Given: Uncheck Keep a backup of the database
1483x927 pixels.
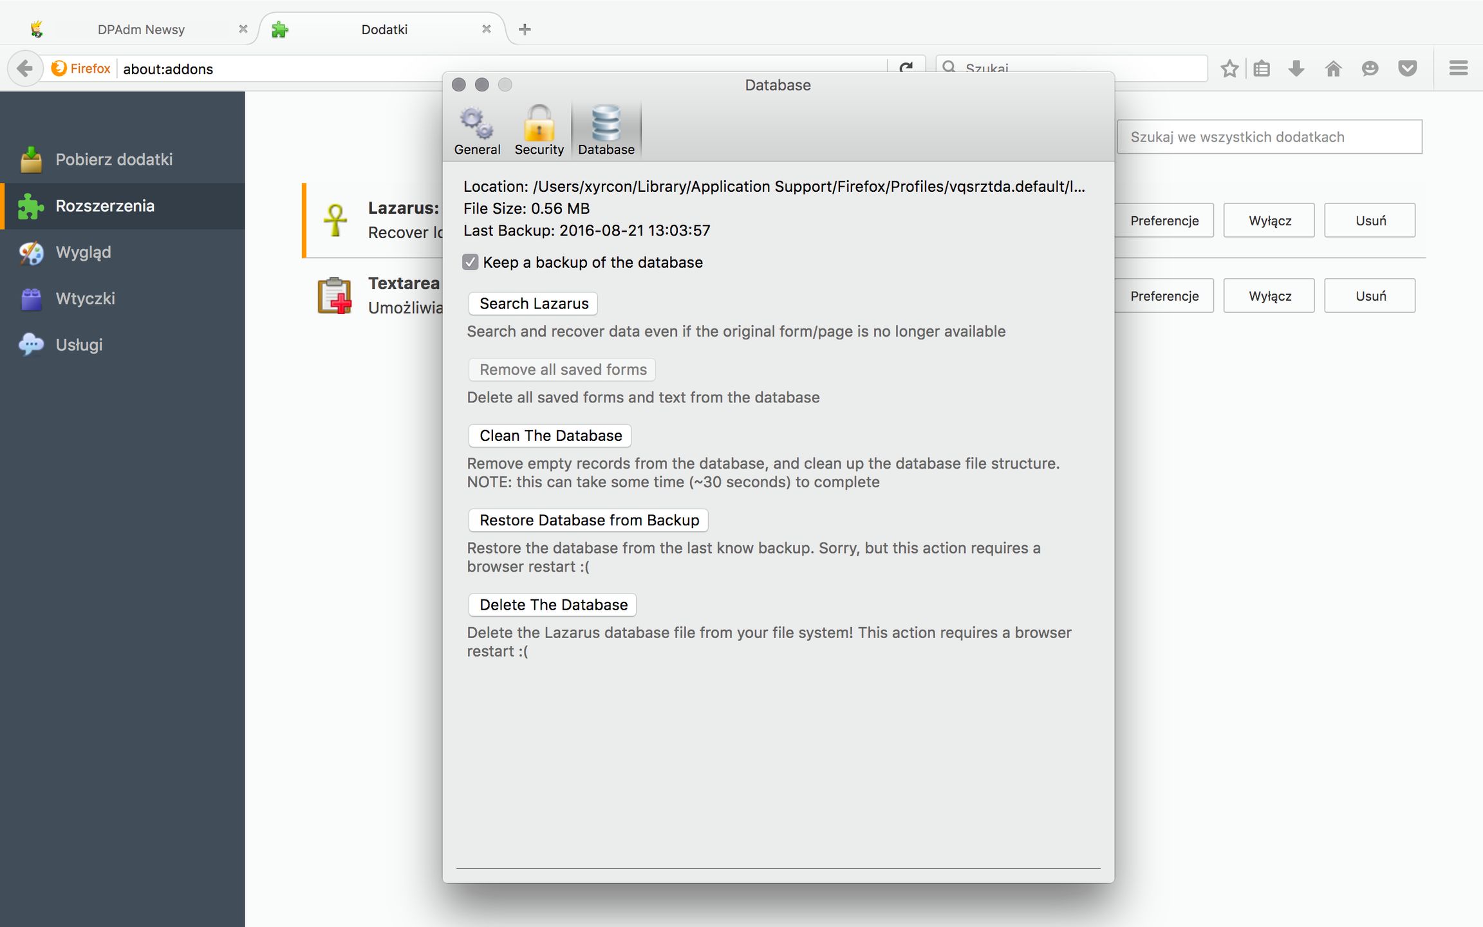Looking at the screenshot, I should 471,262.
